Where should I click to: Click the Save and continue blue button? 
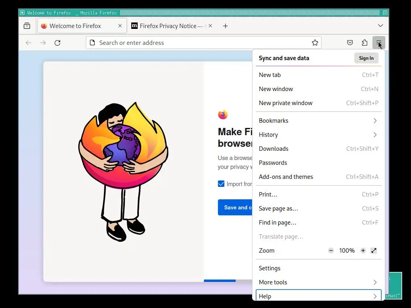pyautogui.click(x=235, y=207)
